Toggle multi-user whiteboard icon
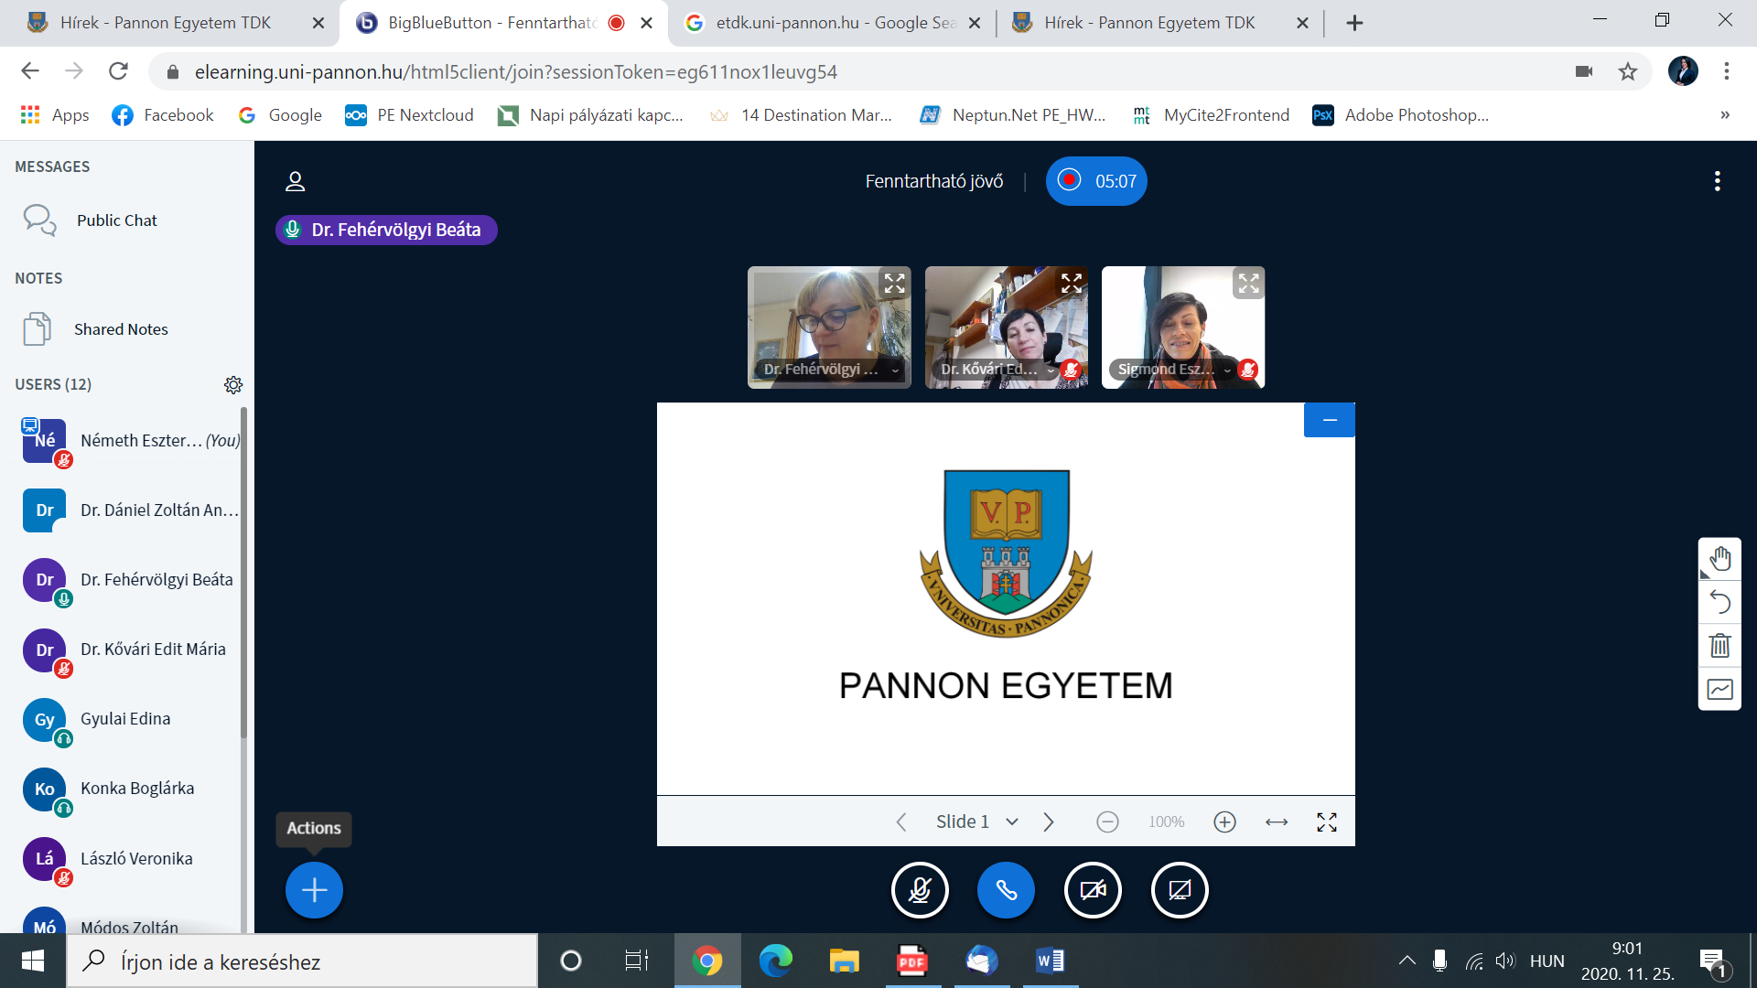Viewport: 1757px width, 988px height. click(x=1719, y=689)
